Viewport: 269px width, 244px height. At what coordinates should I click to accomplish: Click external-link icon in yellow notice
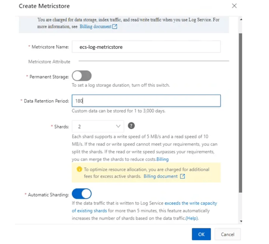[182, 176]
